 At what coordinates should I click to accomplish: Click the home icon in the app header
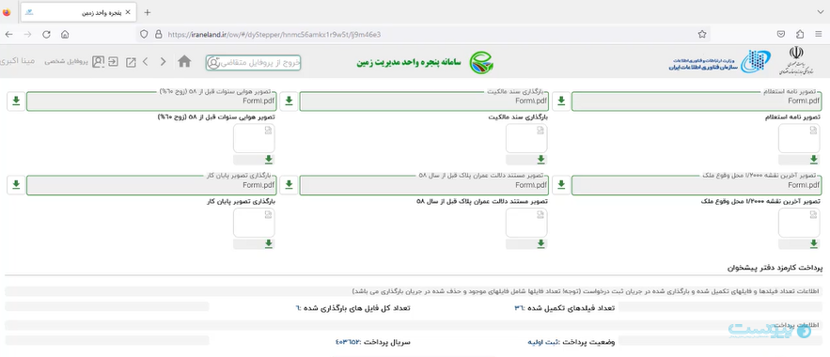184,61
